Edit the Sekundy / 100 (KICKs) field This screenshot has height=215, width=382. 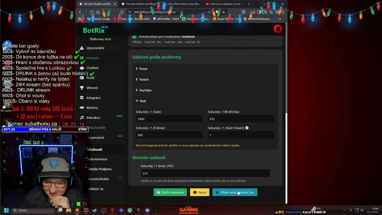tap(241, 119)
